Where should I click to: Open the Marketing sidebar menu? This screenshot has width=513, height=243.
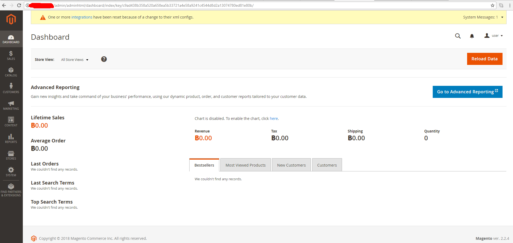pos(11,105)
